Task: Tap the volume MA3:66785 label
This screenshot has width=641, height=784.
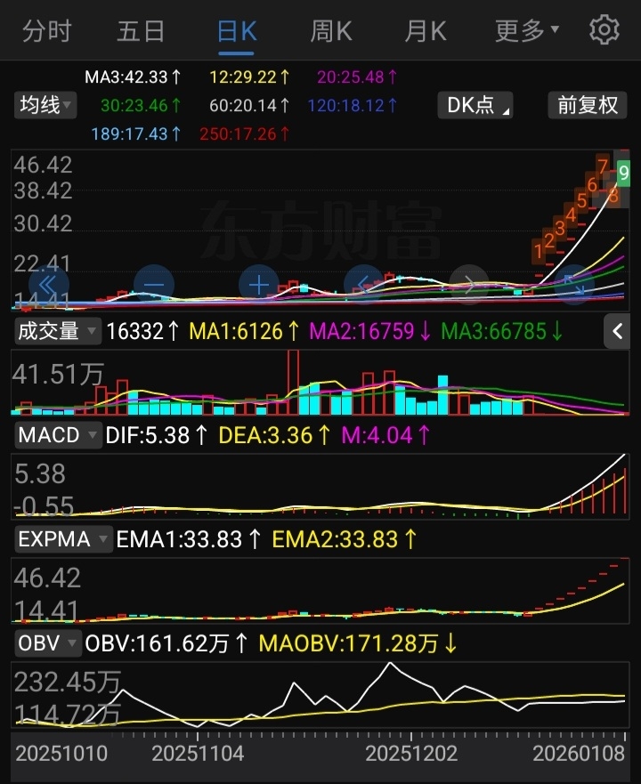Action: pos(502,332)
